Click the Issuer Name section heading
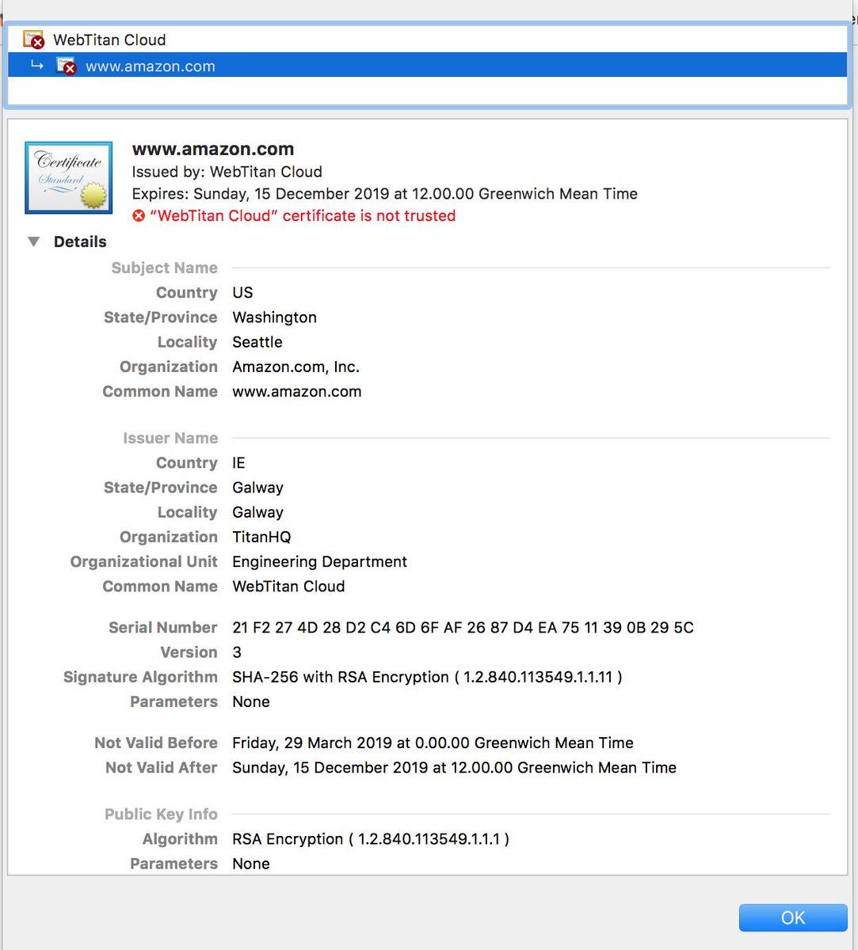Screen dimensions: 858x950 pyautogui.click(x=170, y=438)
